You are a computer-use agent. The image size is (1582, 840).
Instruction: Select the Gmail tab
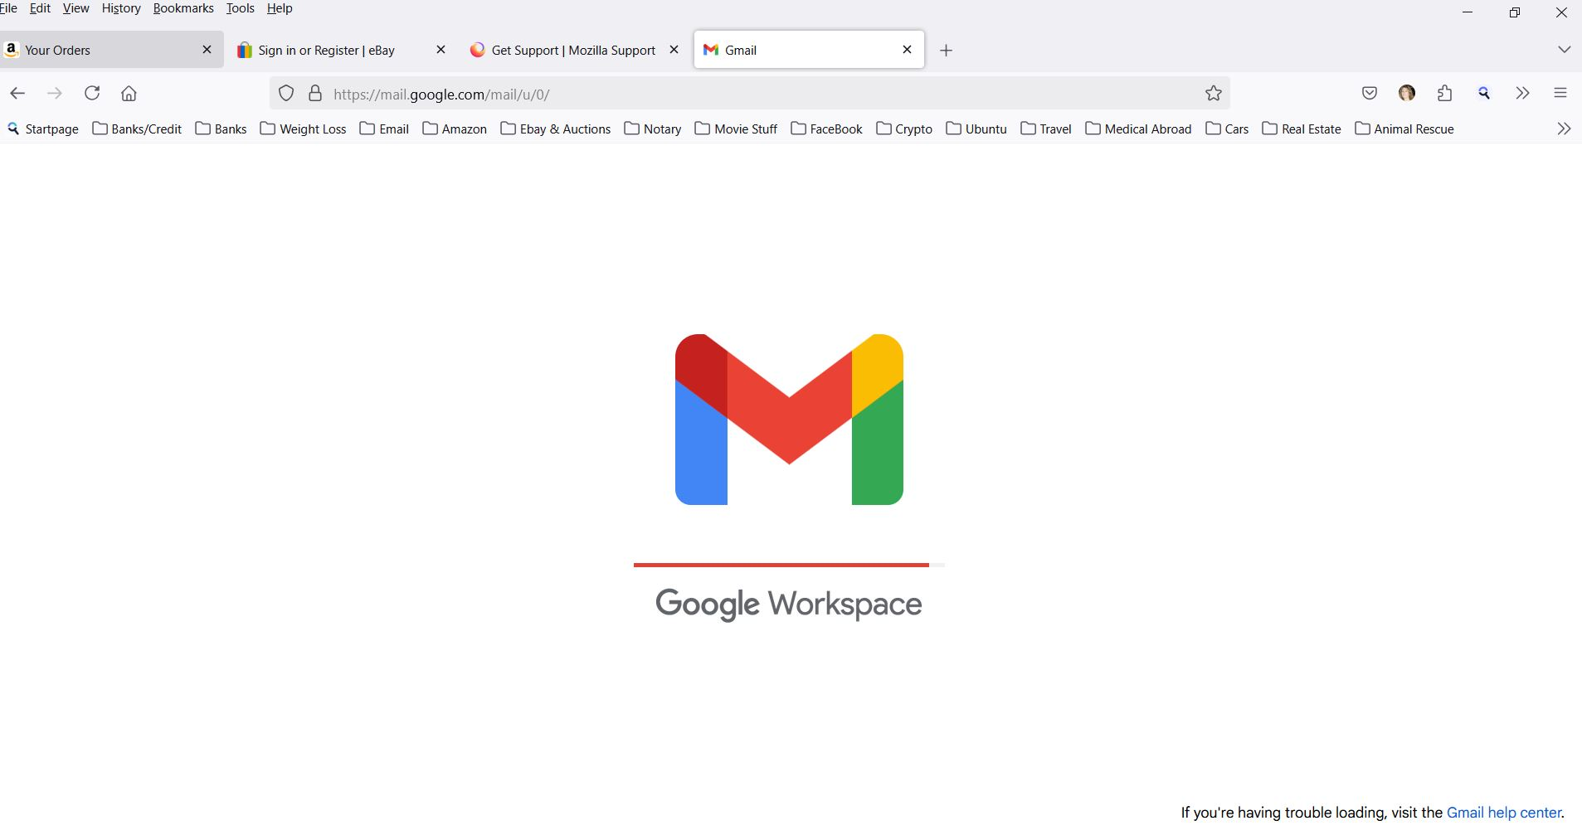[809, 50]
